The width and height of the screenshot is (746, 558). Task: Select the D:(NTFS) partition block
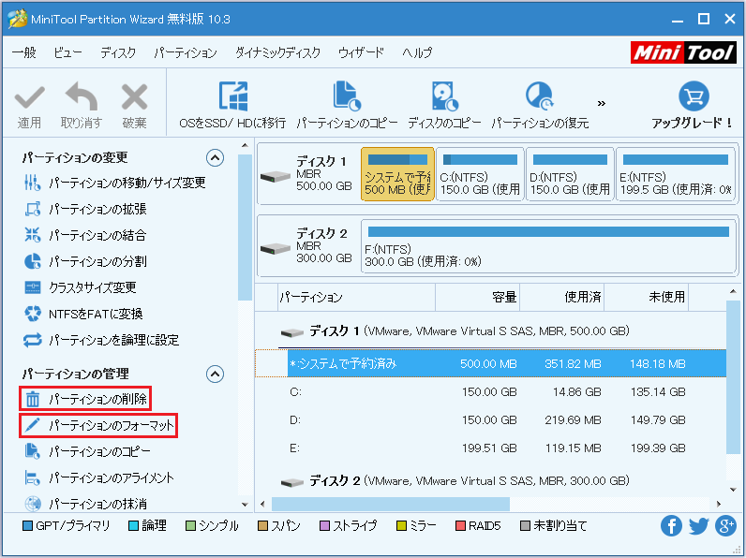coord(570,174)
